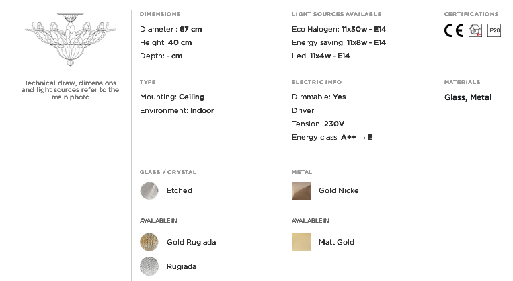Click the Dimensions section heading

pyautogui.click(x=160, y=14)
